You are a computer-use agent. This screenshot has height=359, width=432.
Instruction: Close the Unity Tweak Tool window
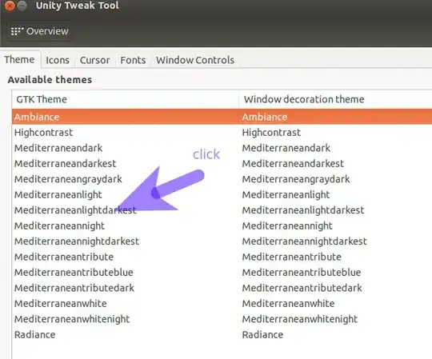10,6
